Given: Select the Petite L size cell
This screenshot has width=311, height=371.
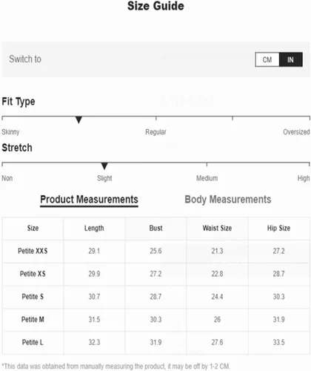Looking at the screenshot, I should click(33, 342).
